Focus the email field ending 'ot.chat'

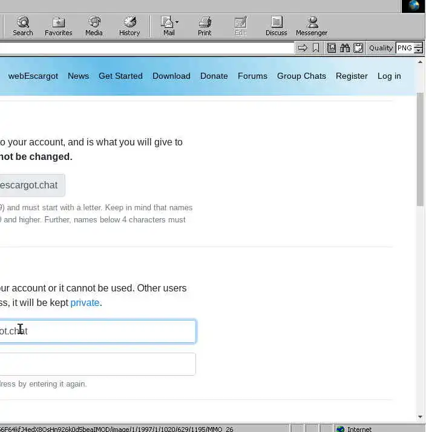point(97,331)
